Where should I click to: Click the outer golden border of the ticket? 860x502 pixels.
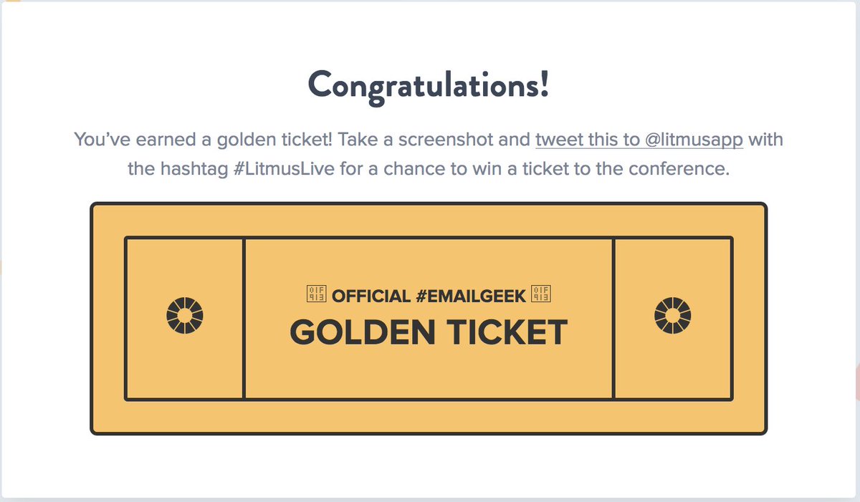[x=429, y=219]
